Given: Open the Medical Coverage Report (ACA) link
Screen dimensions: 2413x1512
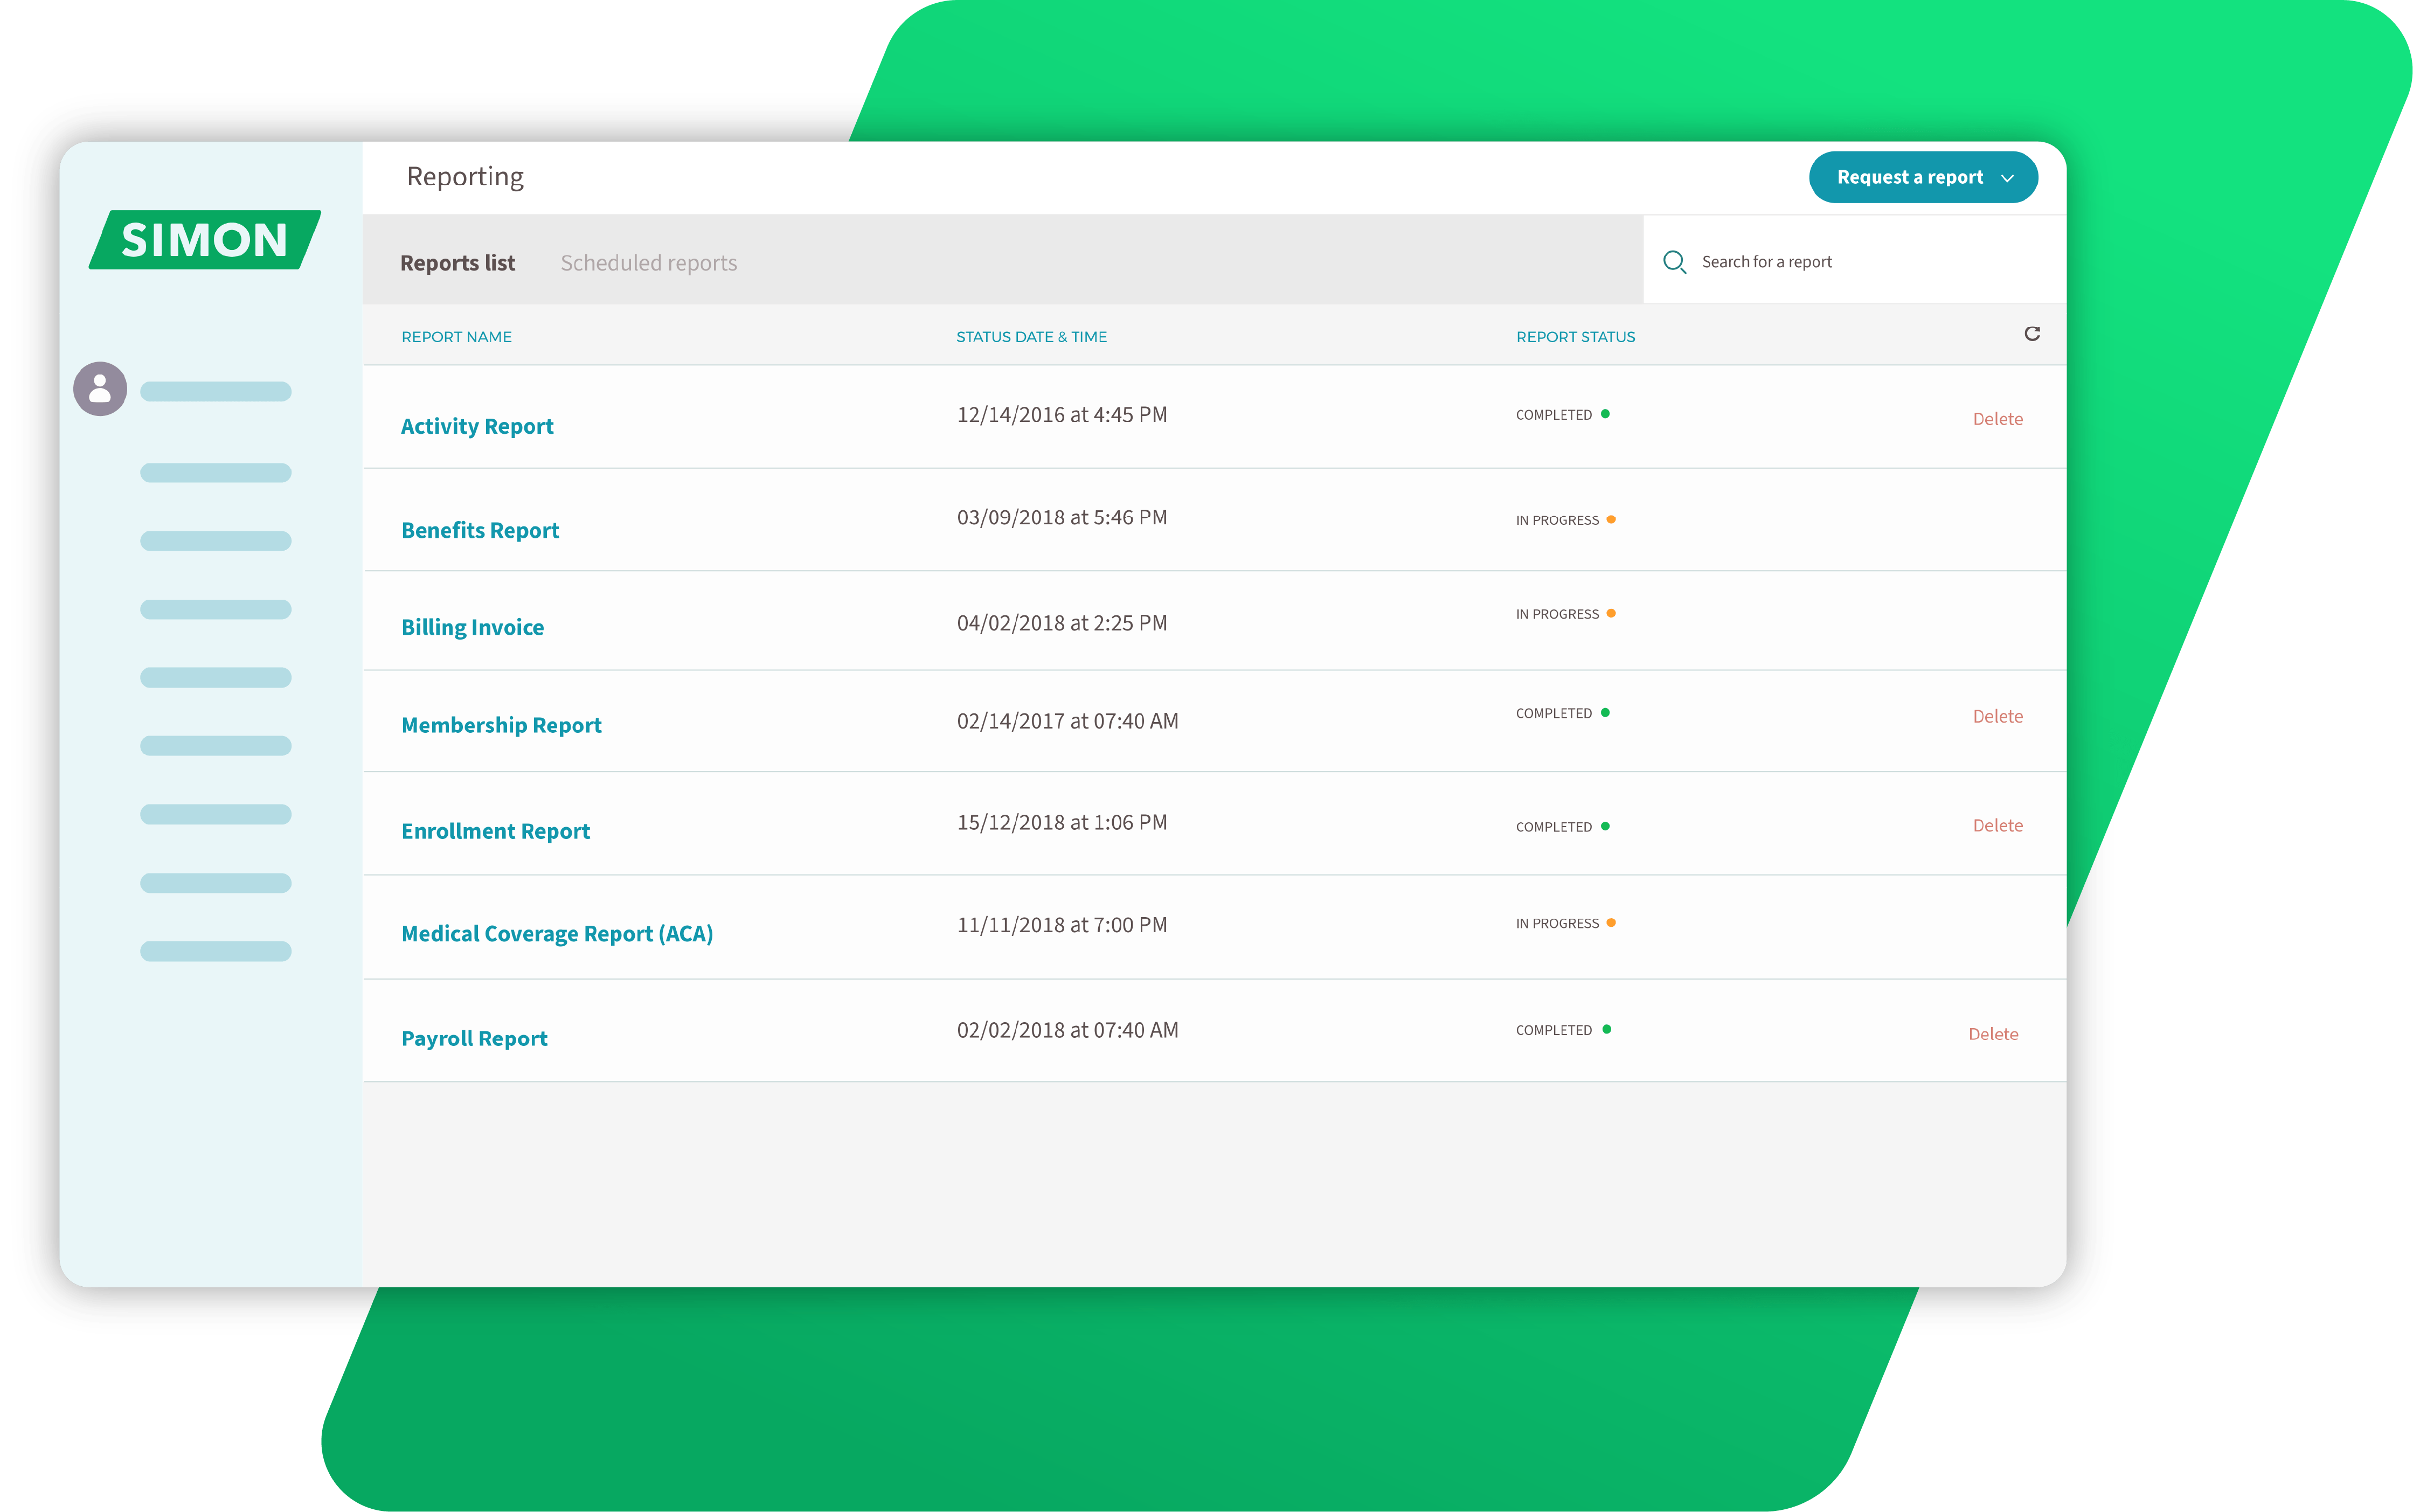Looking at the screenshot, I should click(557, 933).
